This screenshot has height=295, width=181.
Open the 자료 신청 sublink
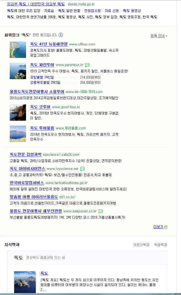112,11
